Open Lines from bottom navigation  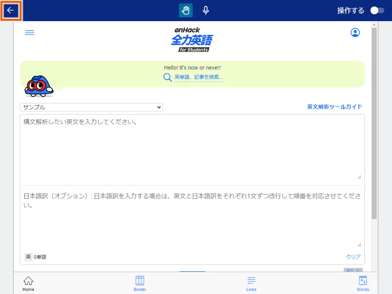251,283
